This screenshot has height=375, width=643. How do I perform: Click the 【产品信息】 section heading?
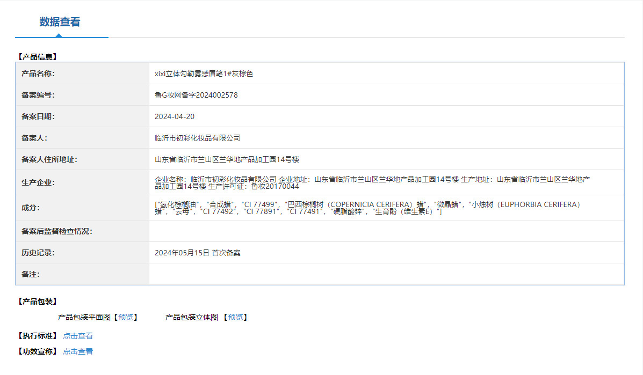tap(37, 57)
